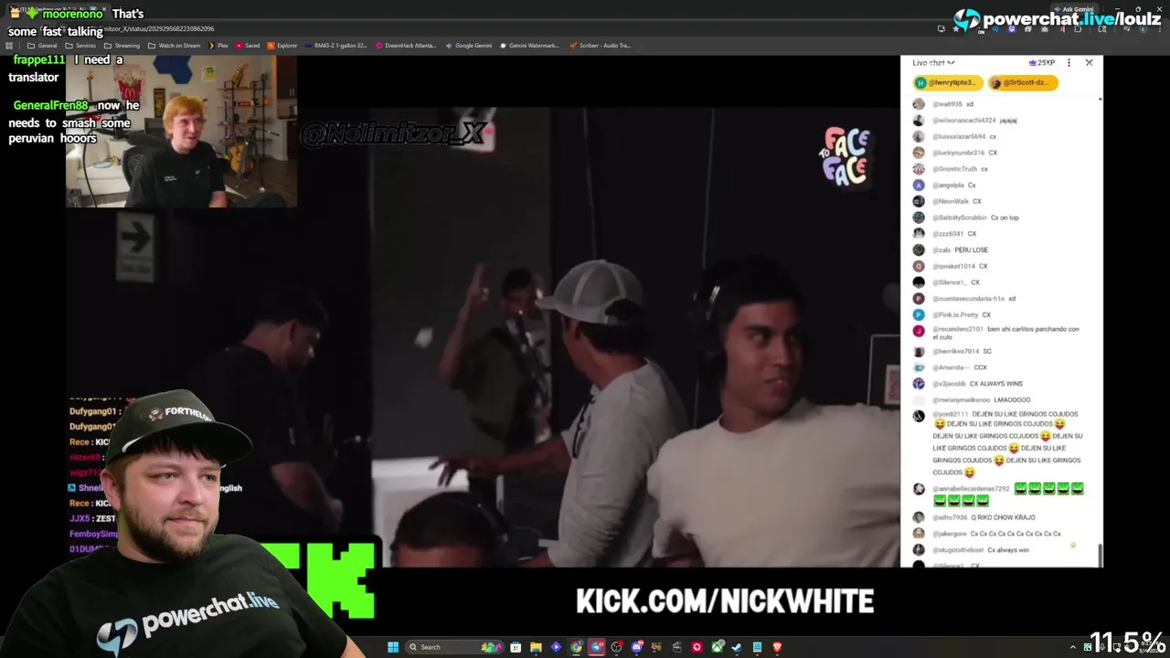Click the install app icon in the address bar
The image size is (1170, 658).
[941, 29]
